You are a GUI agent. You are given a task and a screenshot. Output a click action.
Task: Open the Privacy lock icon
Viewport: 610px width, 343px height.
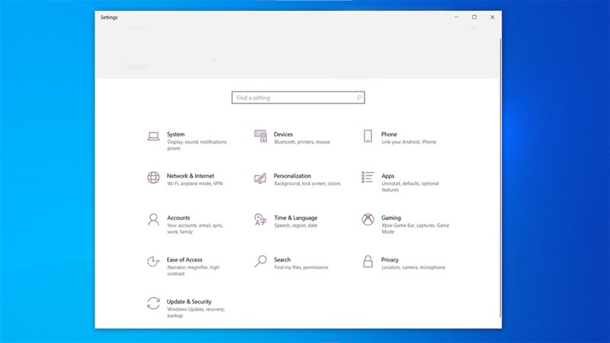pyautogui.click(x=368, y=261)
